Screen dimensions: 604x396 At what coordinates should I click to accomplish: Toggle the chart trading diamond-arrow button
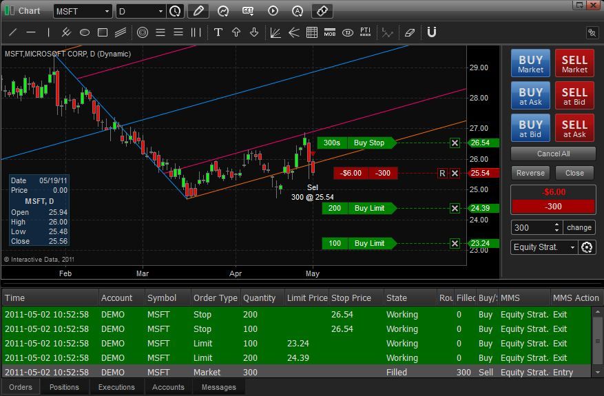click(322, 11)
